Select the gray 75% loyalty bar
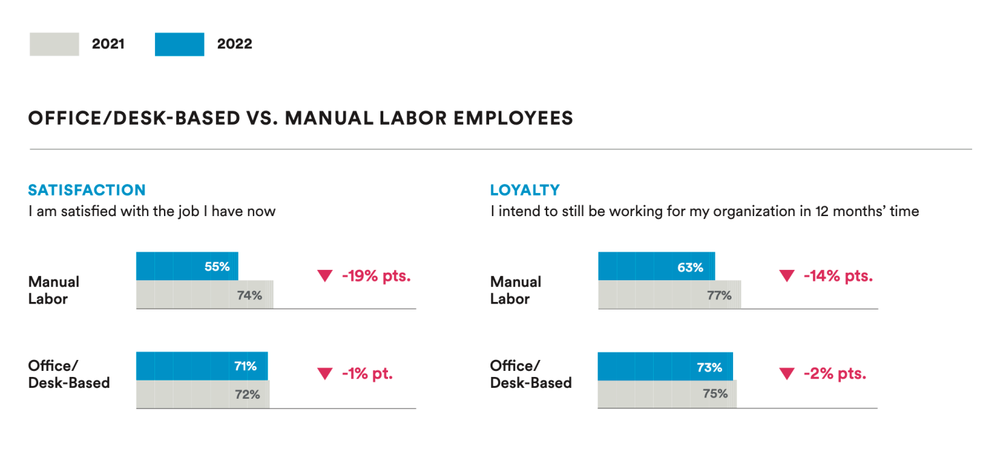 click(x=667, y=393)
